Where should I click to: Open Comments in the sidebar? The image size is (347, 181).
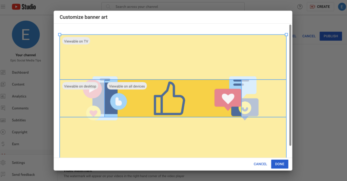(x=20, y=108)
